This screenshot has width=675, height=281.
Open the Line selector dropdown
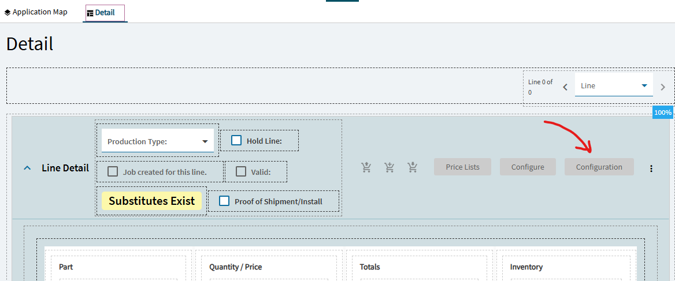click(614, 85)
